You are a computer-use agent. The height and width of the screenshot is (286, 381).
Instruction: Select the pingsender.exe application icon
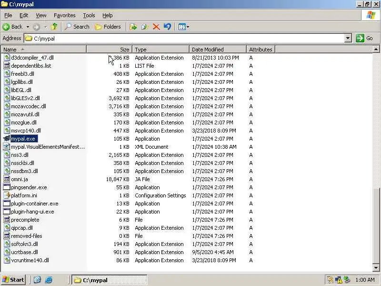[7, 187]
